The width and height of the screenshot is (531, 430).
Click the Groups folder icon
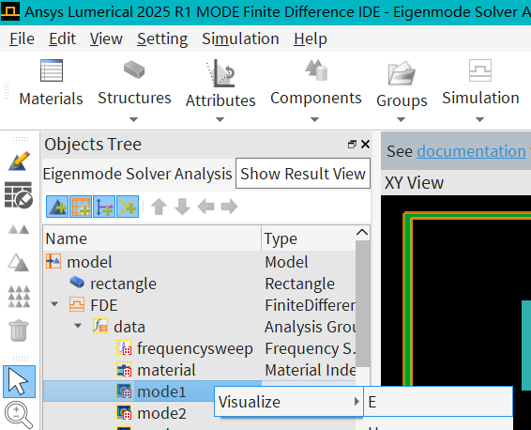[x=402, y=73]
